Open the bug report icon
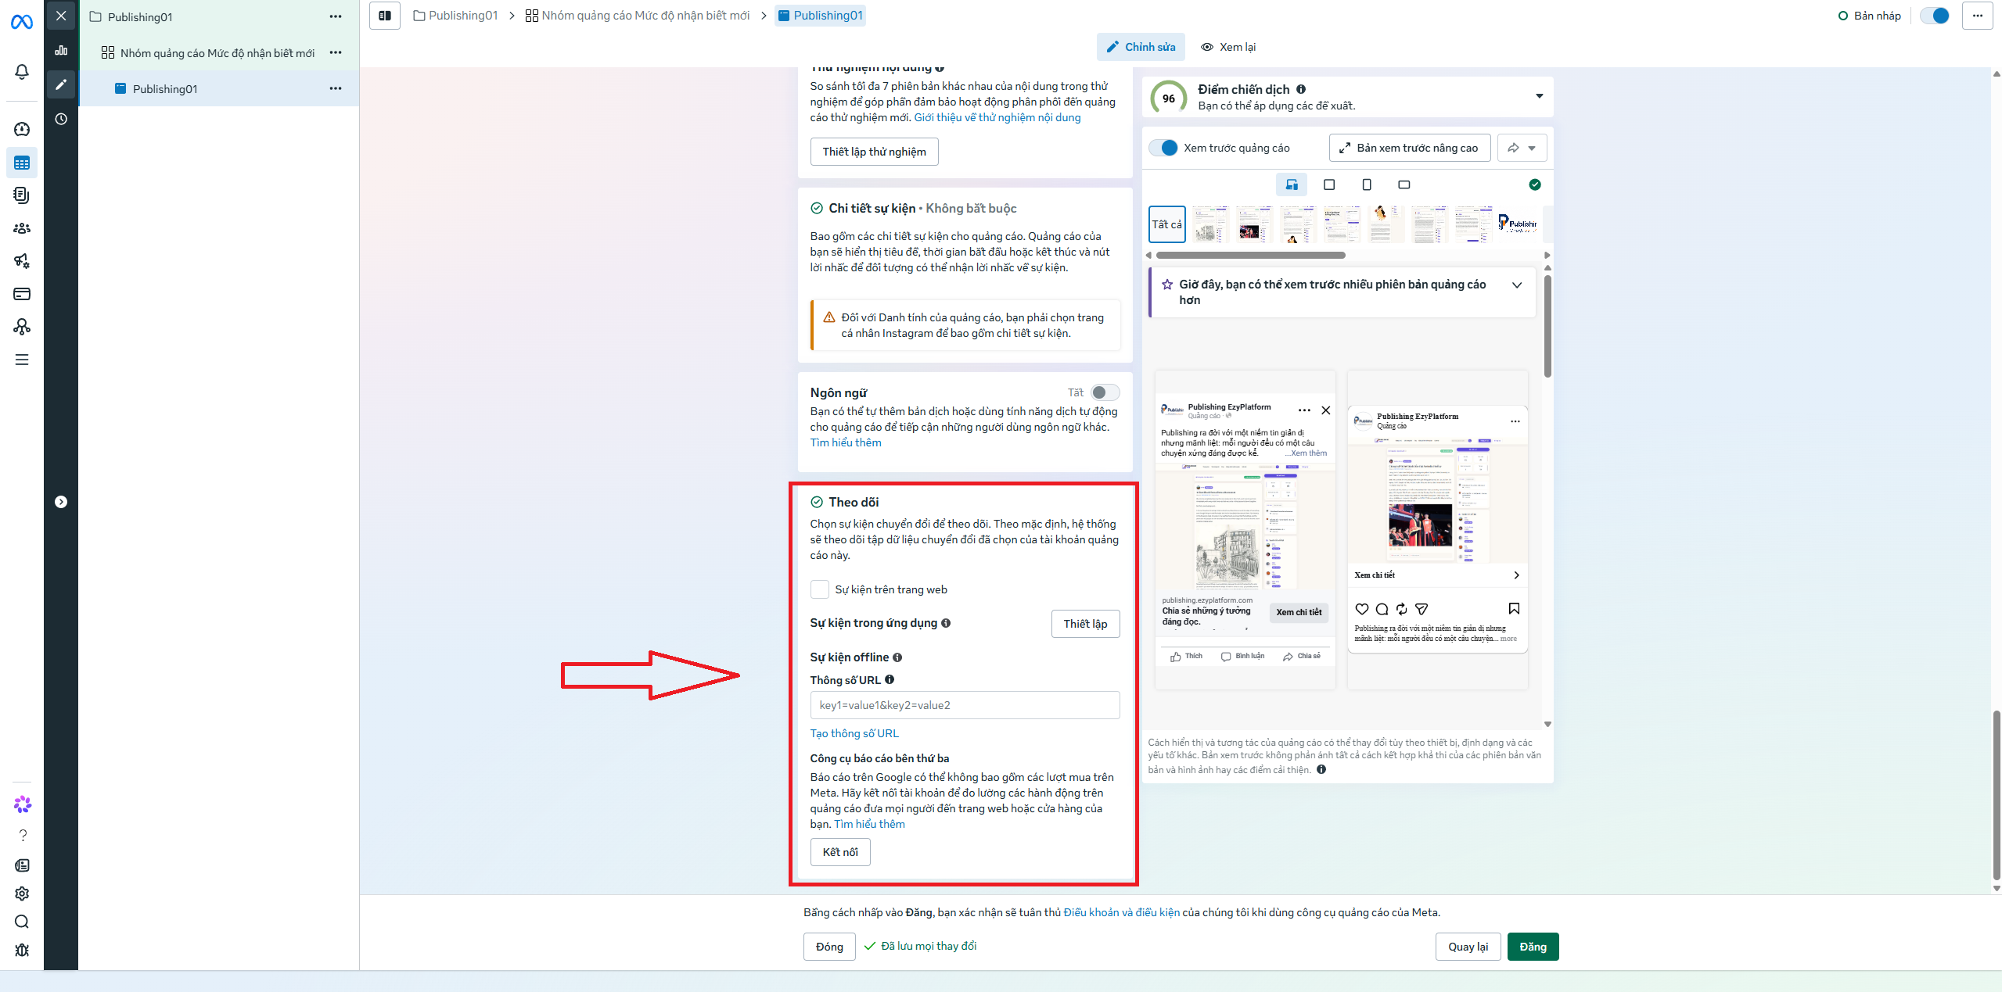 (x=23, y=950)
